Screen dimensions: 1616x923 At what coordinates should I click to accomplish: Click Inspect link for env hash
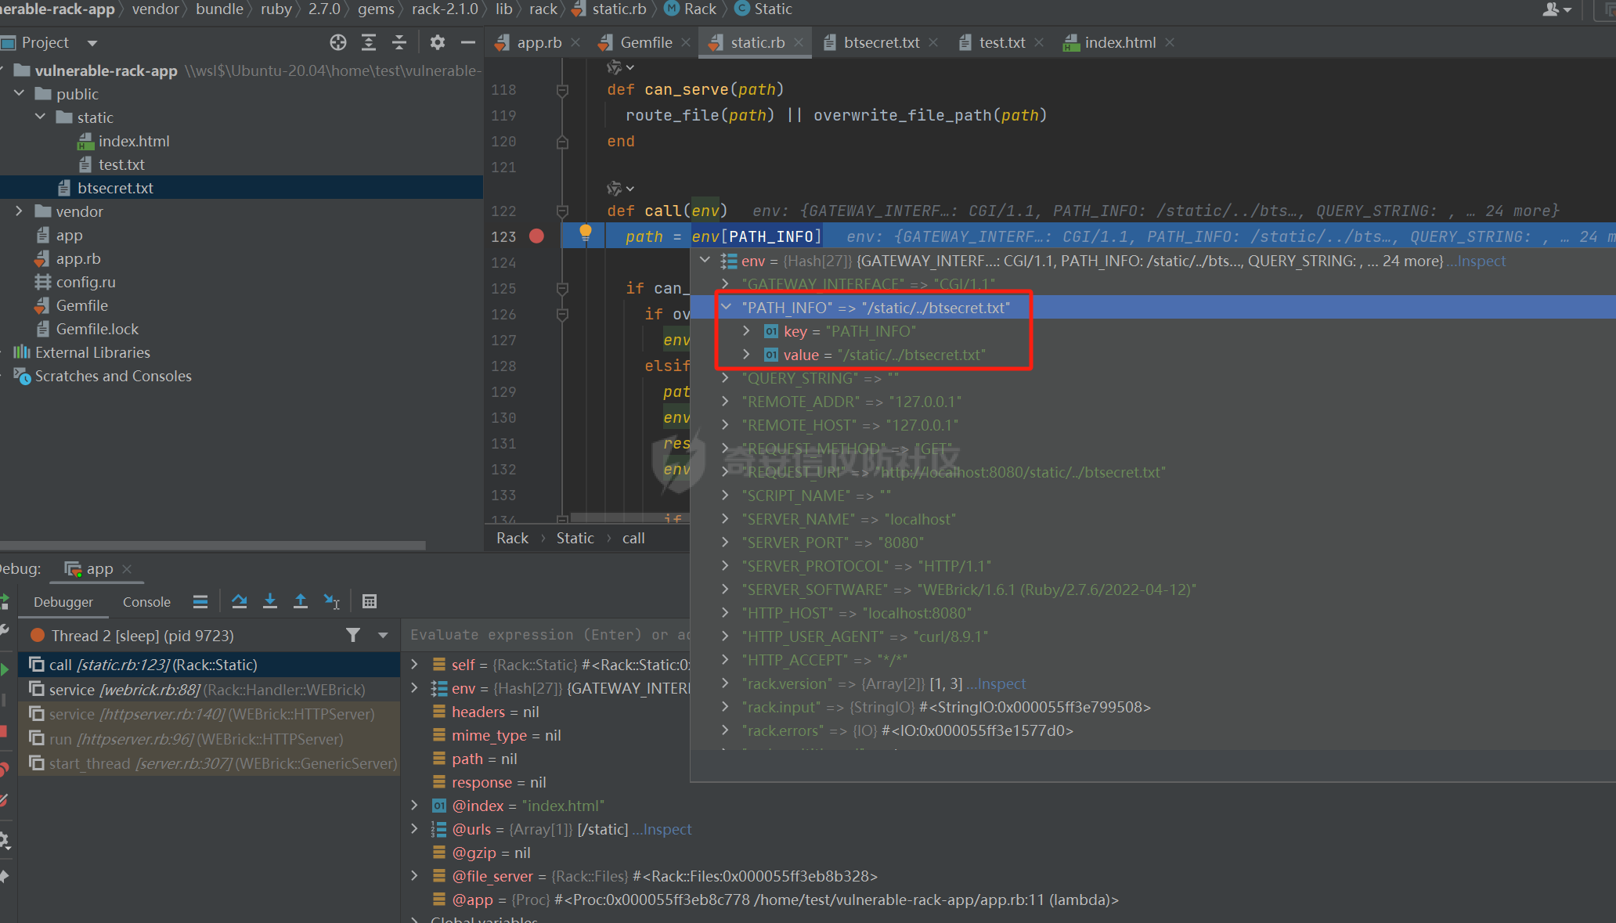(x=1477, y=261)
